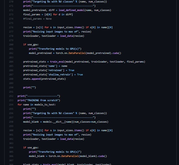The height and width of the screenshot is (165, 179).
Task: Click stats.append(pretrained_stats) line
Action: pos(44,79)
